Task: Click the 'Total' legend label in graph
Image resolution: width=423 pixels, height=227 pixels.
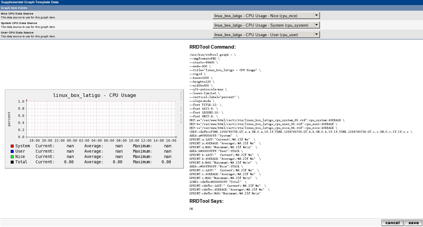Action: [21, 162]
